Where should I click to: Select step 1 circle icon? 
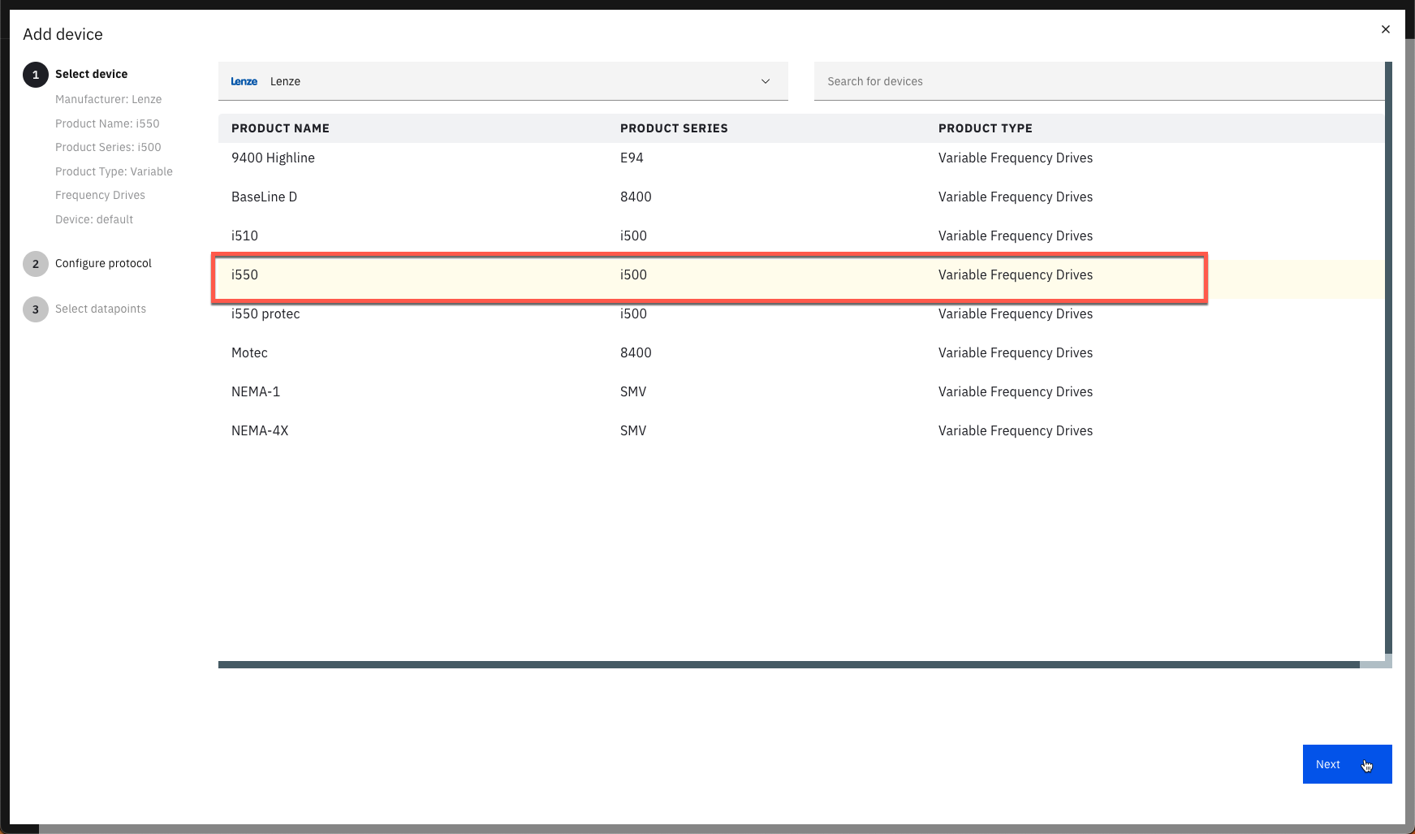tap(36, 75)
